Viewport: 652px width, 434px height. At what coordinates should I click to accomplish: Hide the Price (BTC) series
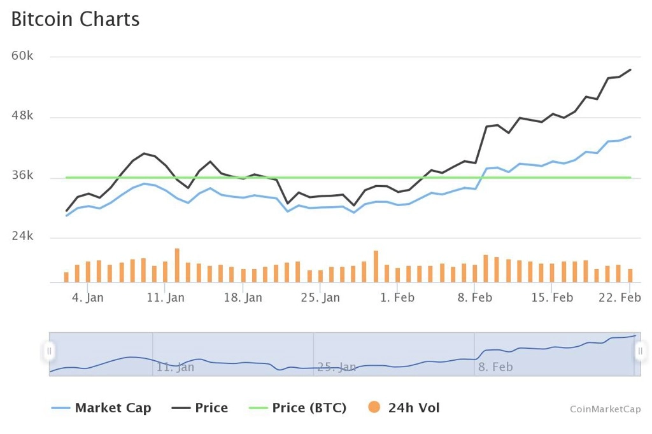(x=297, y=408)
